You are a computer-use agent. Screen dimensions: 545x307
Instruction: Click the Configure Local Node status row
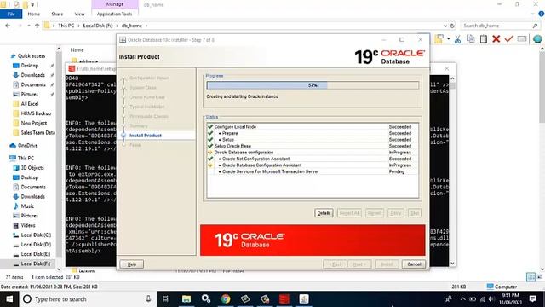tap(313, 127)
